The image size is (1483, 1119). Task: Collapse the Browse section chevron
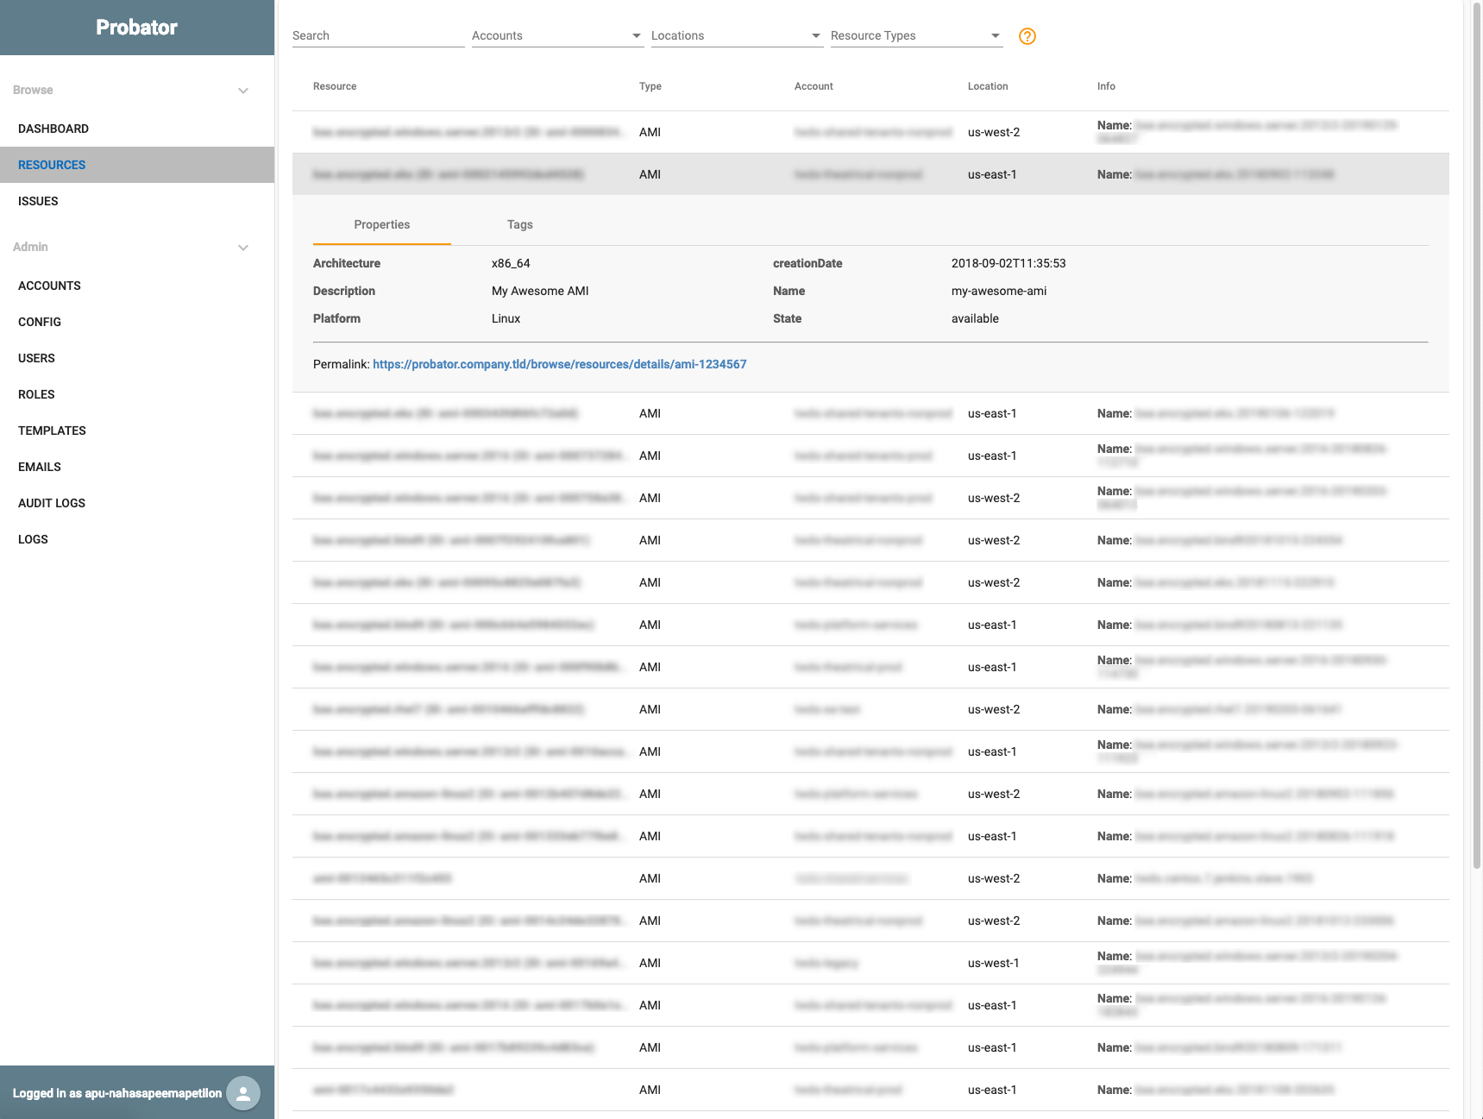(243, 91)
